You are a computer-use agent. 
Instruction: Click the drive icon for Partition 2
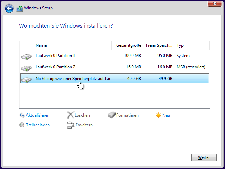click(26, 68)
